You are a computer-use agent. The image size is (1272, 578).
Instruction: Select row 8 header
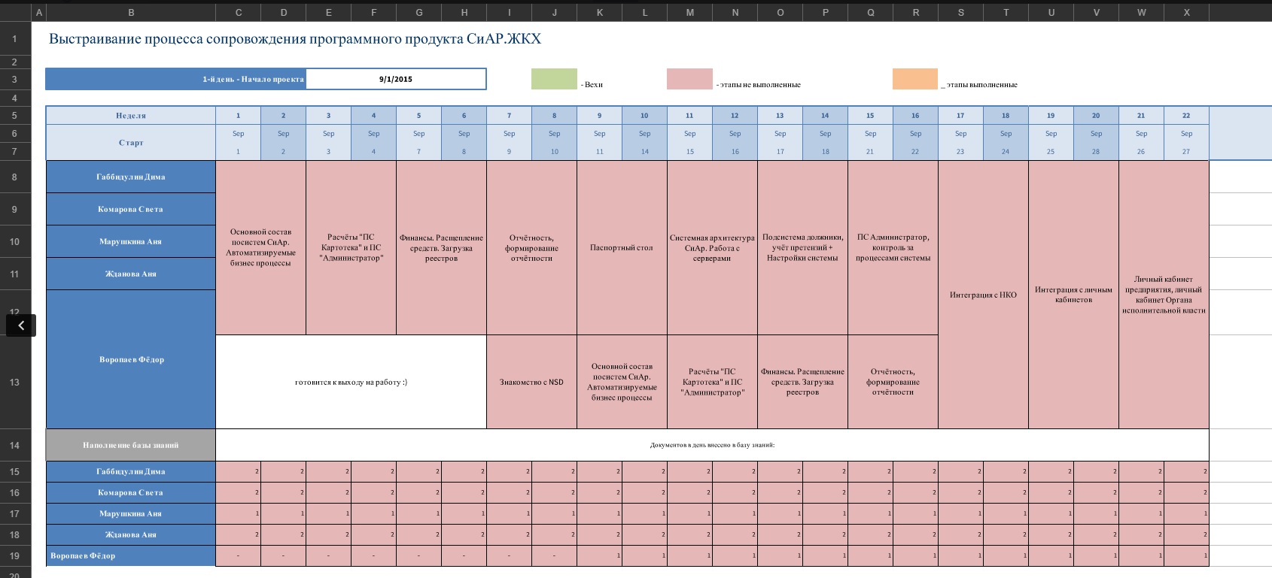pyautogui.click(x=15, y=177)
